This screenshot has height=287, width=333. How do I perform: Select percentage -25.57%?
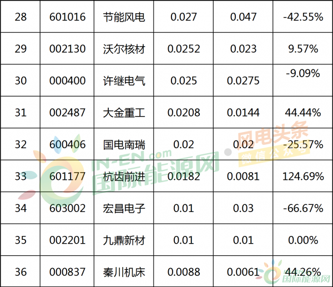coord(303,144)
